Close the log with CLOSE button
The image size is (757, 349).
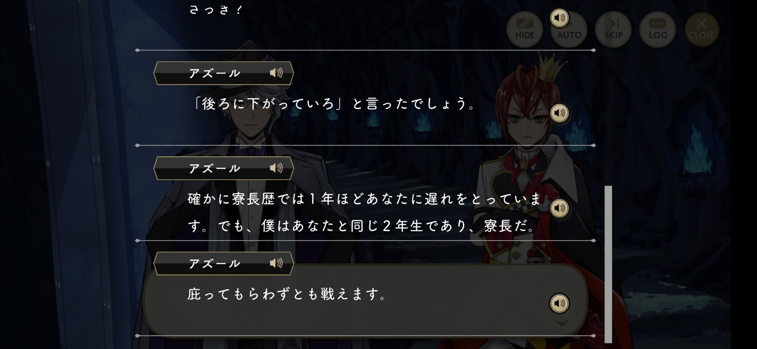(701, 29)
